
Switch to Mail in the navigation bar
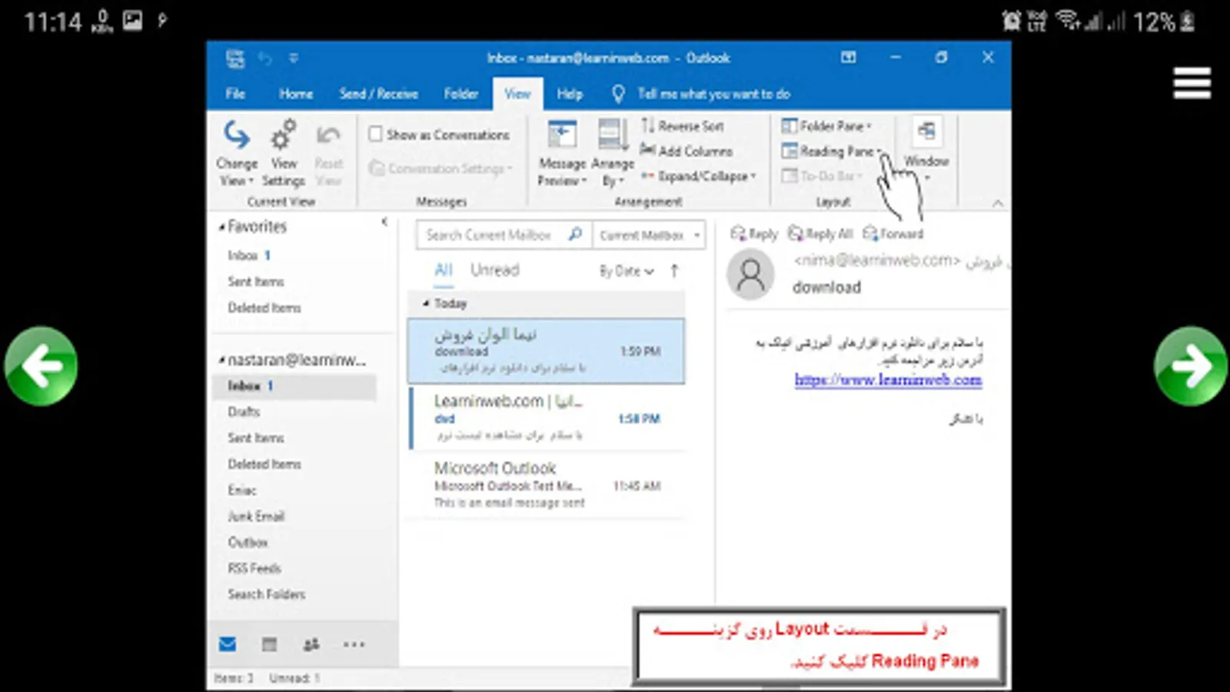228,644
